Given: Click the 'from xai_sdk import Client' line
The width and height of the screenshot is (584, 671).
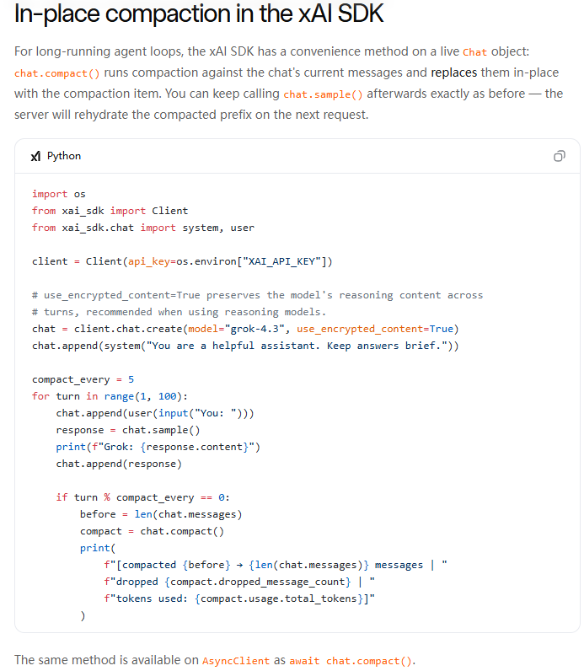Looking at the screenshot, I should point(110,211).
